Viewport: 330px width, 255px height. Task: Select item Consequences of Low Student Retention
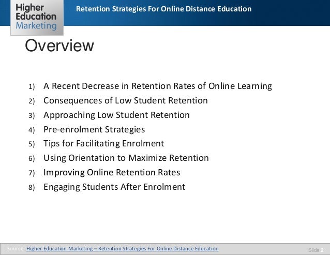(126, 100)
